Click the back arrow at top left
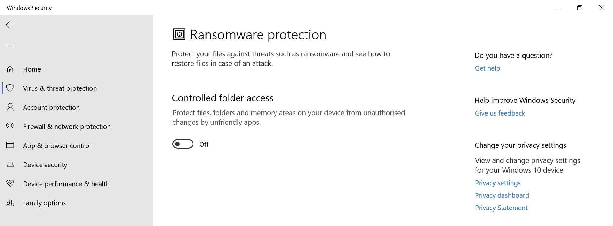Screen dimensions: 613x226 [9, 25]
